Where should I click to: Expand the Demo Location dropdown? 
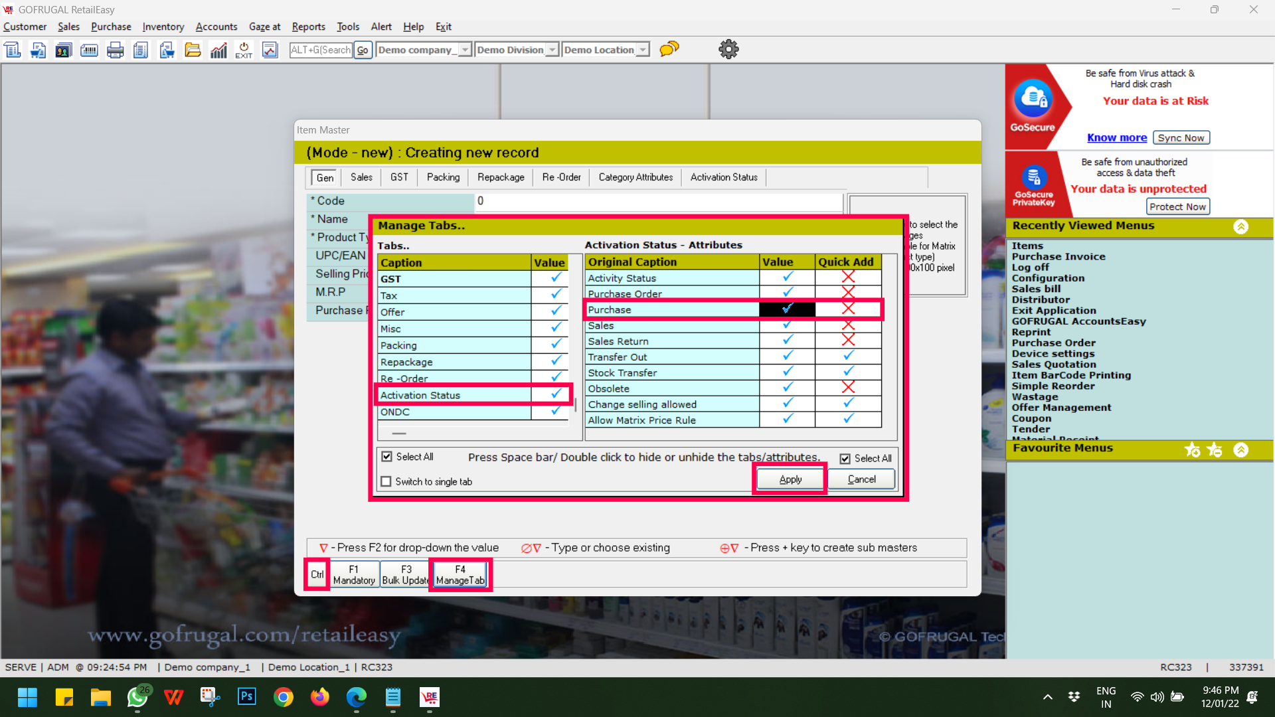(642, 50)
